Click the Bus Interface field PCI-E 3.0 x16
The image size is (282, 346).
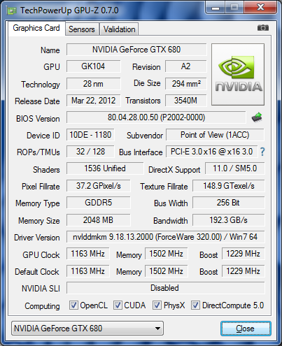(211, 152)
